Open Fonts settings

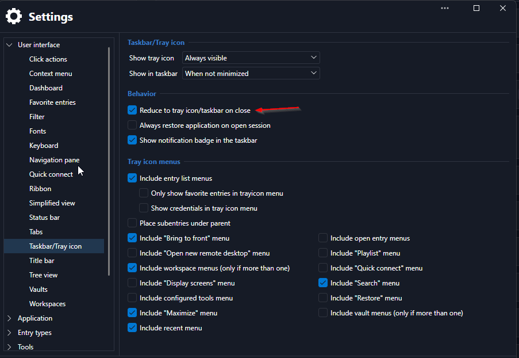click(37, 131)
